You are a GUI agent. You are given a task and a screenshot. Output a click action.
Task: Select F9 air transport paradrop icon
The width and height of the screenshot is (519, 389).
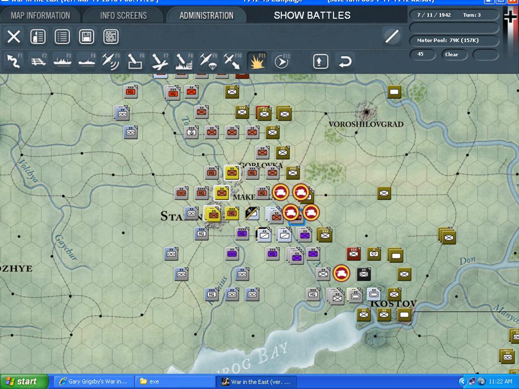coord(208,61)
